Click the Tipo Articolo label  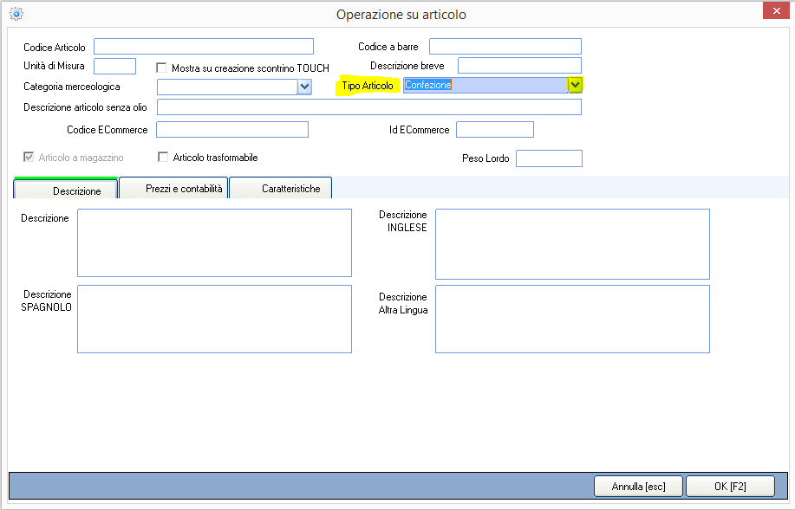click(368, 86)
